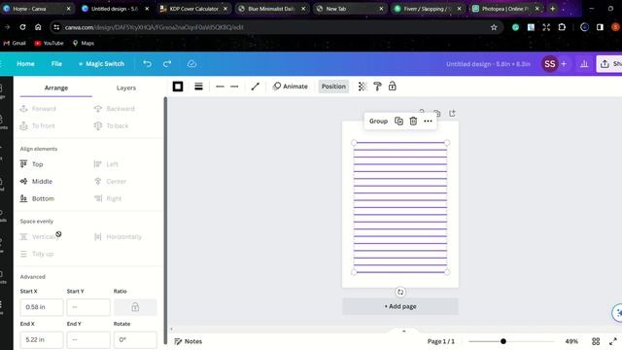Click the share page icon above canvas

[452, 114]
